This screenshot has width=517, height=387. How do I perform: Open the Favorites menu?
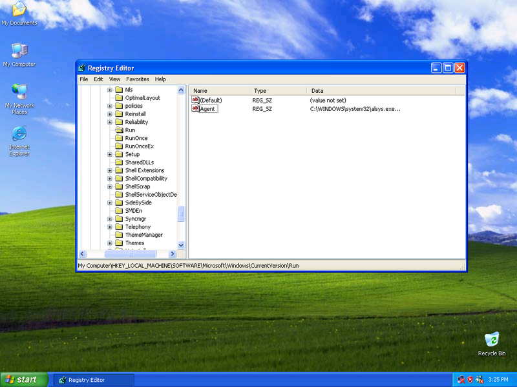click(x=138, y=79)
